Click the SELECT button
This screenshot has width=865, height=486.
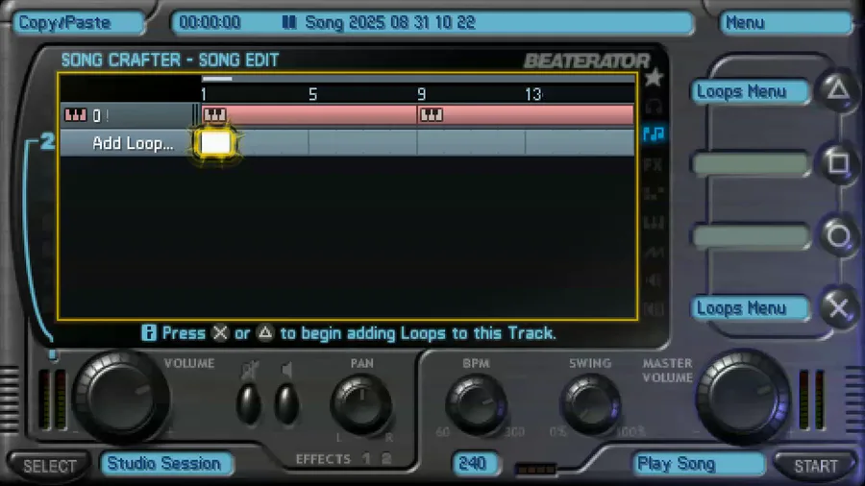click(x=50, y=466)
